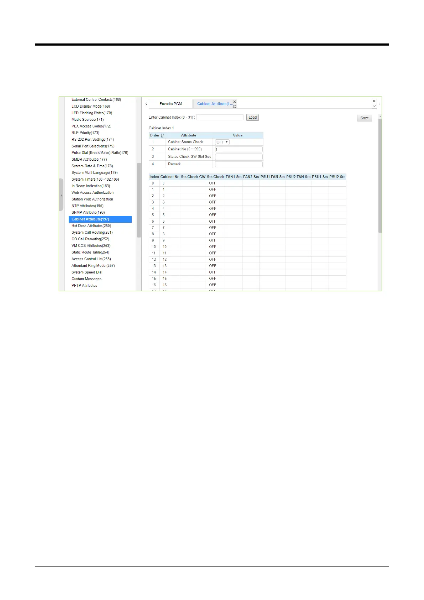Image resolution: width=424 pixels, height=600 pixels.
Task: Switch to the Favorite PGM tab
Action: click(x=171, y=104)
